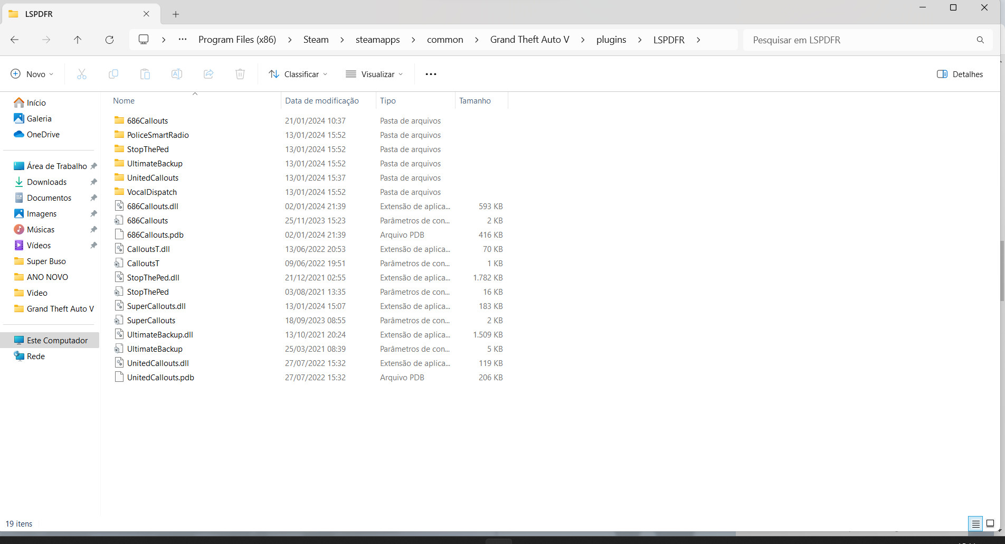Image resolution: width=1005 pixels, height=544 pixels.
Task: Refresh the LSPDFR folder view
Action: (x=109, y=40)
